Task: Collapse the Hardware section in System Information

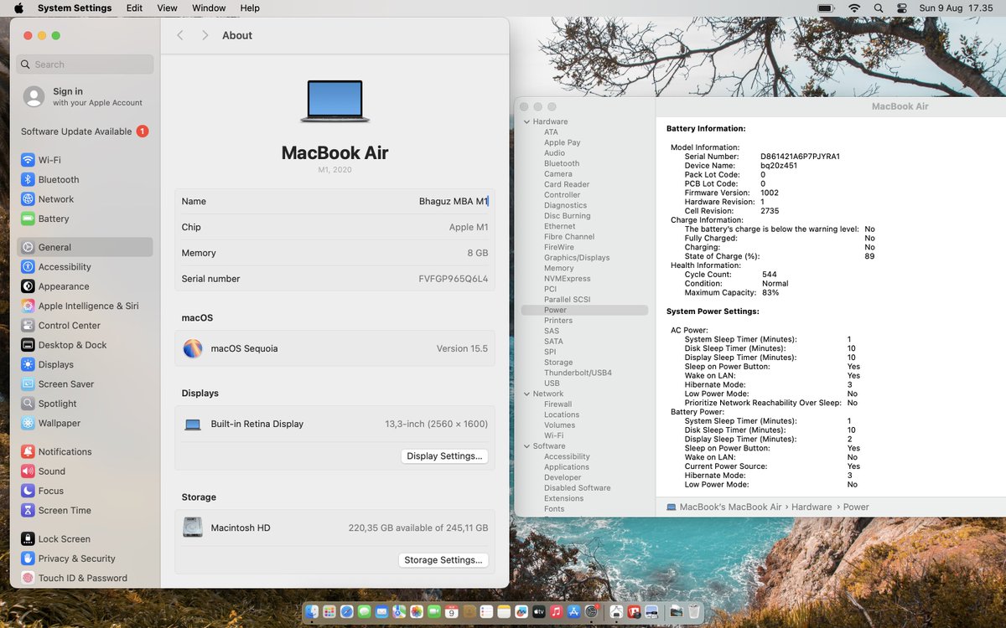Action: point(527,121)
